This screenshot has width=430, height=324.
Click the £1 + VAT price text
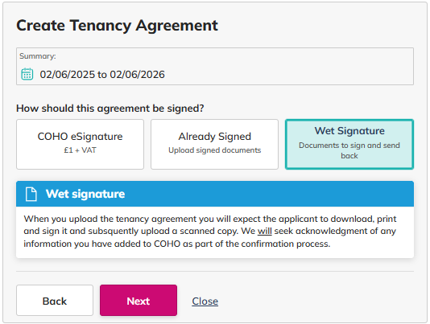[80, 150]
